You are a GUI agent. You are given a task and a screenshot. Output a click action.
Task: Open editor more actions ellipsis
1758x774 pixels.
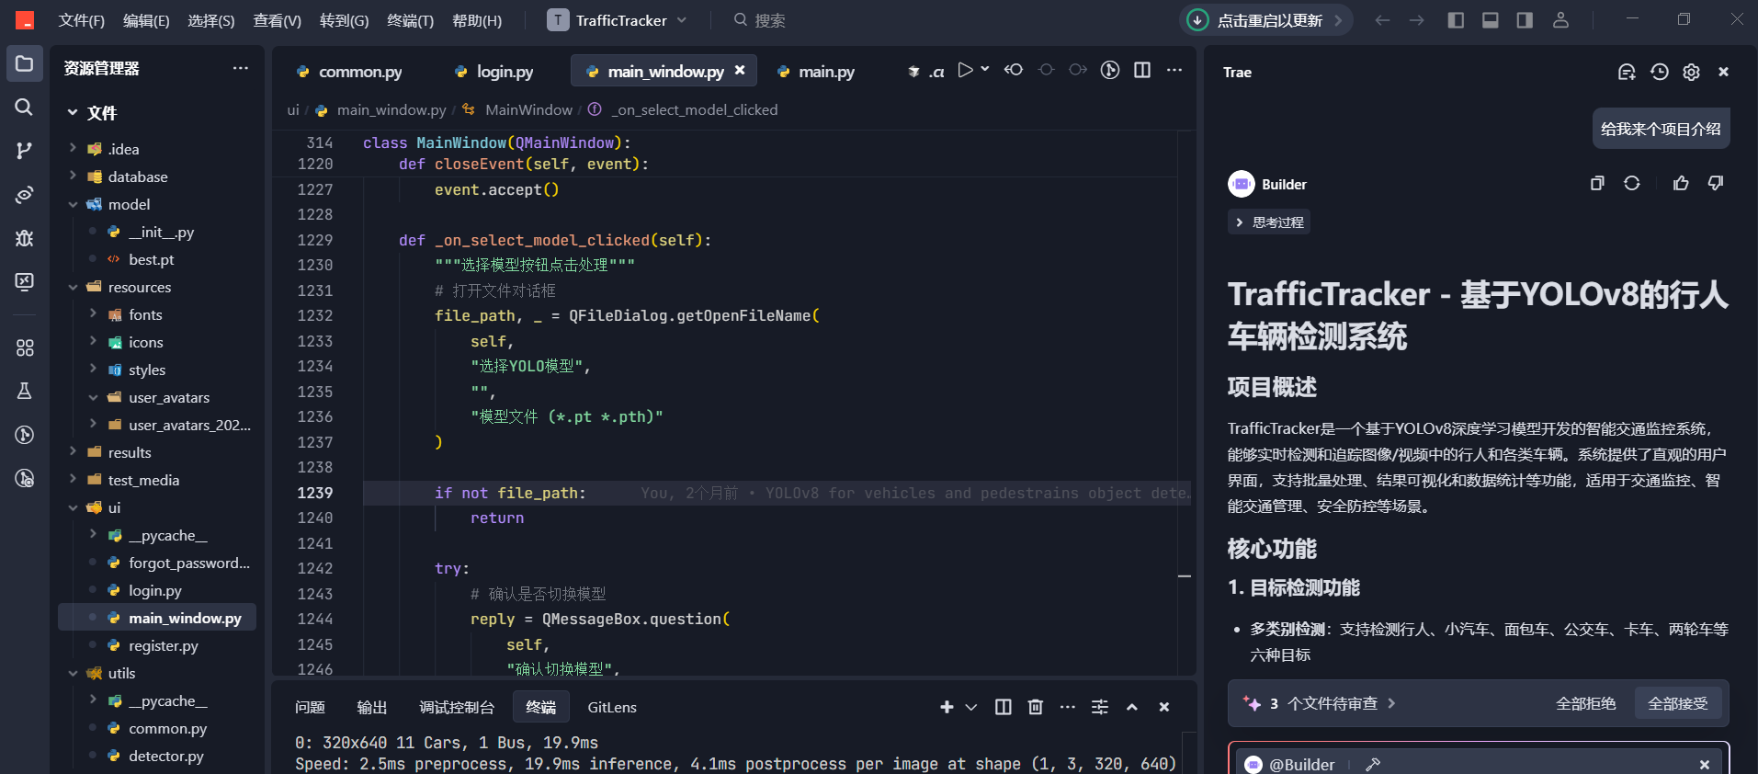click(x=1174, y=70)
